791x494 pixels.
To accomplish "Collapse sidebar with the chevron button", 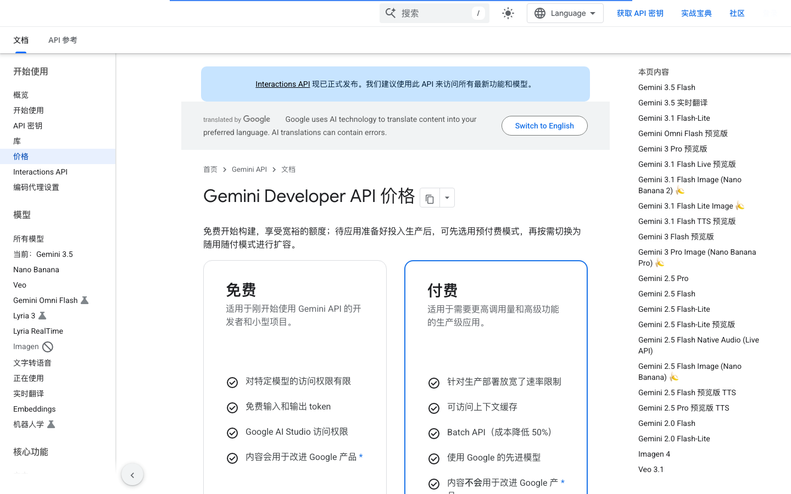I will click(132, 475).
